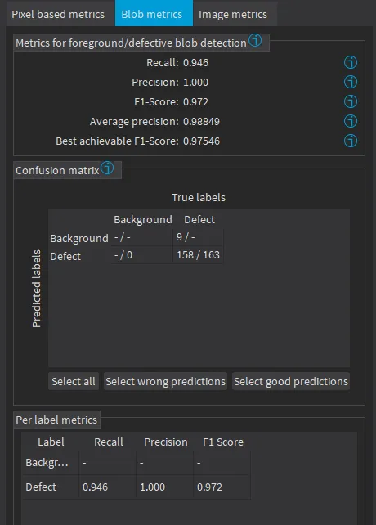Image resolution: width=376 pixels, height=525 pixels.
Task: Select Defect row in per label metrics
Action: coord(137,487)
